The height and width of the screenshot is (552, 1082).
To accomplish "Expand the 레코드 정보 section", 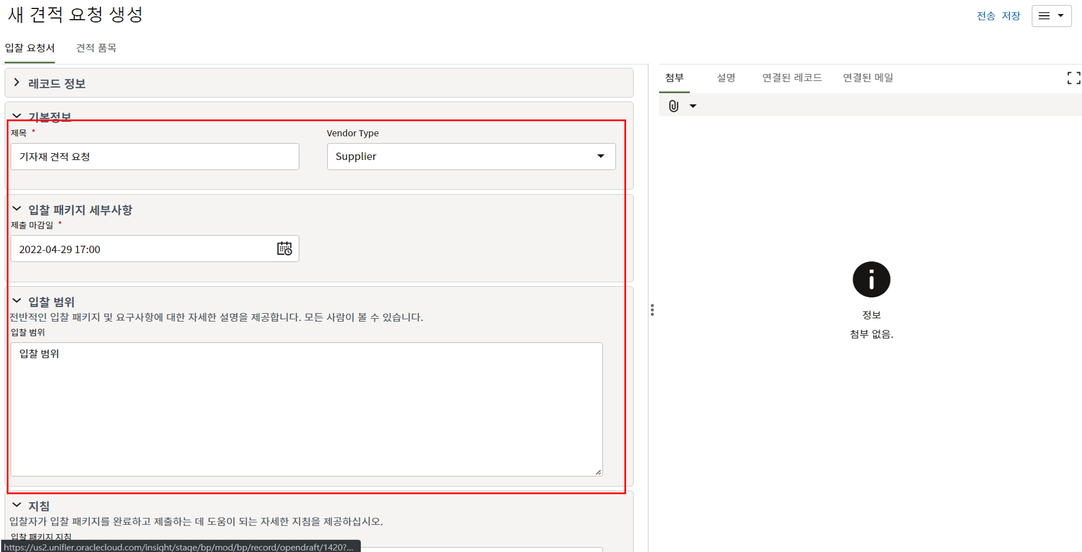I will [17, 83].
